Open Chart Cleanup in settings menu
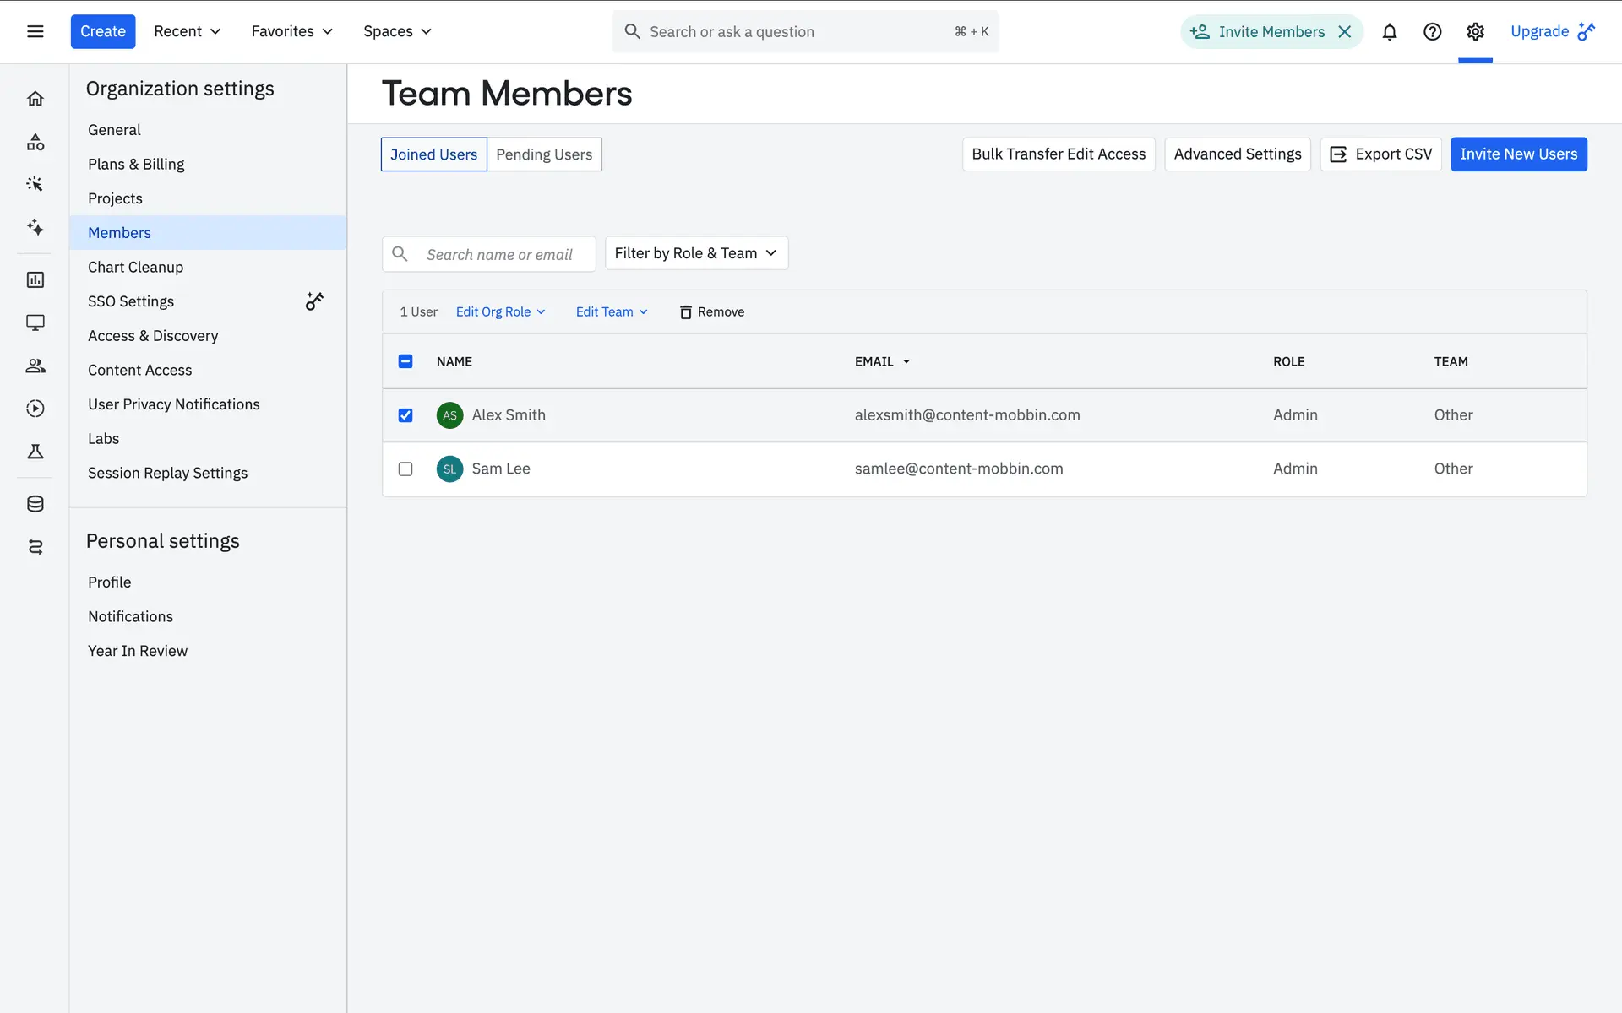The width and height of the screenshot is (1622, 1013). (135, 267)
